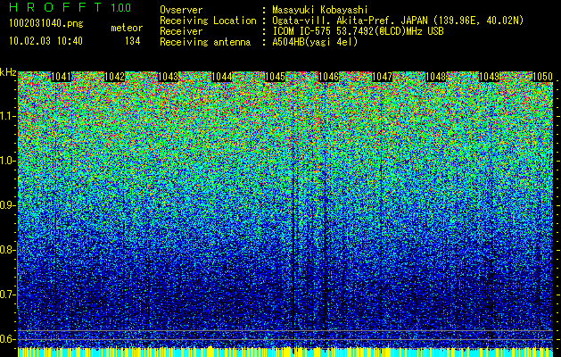Click the 1047 time marker
Viewport: 561px width, 357px height.
pyautogui.click(x=382, y=77)
